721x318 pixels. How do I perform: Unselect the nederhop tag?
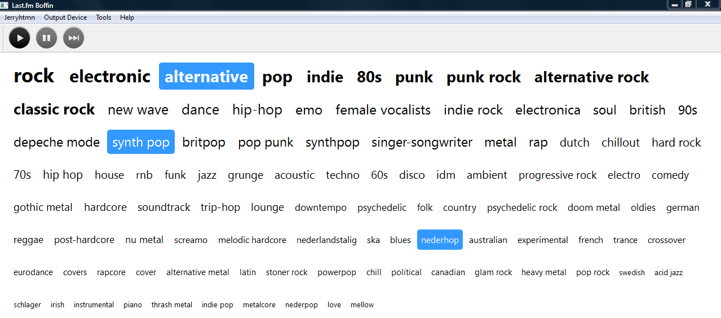coord(440,240)
